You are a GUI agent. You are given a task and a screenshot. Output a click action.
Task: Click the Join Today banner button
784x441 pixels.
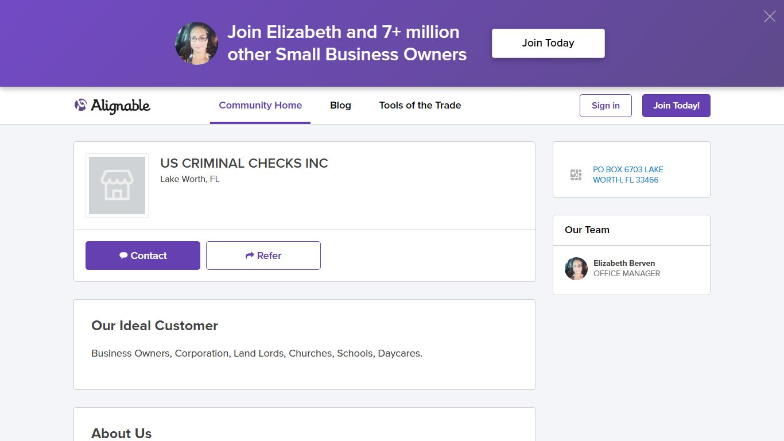tap(548, 43)
